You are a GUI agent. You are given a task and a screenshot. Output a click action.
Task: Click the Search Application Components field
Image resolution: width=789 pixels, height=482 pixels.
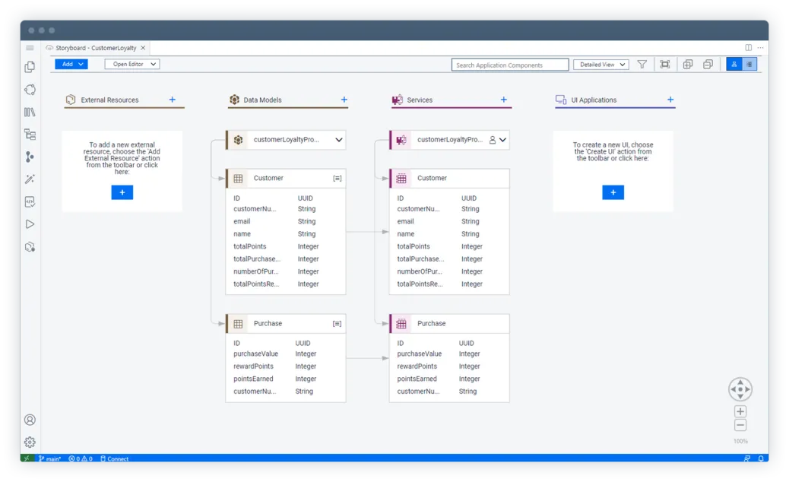[x=509, y=65]
